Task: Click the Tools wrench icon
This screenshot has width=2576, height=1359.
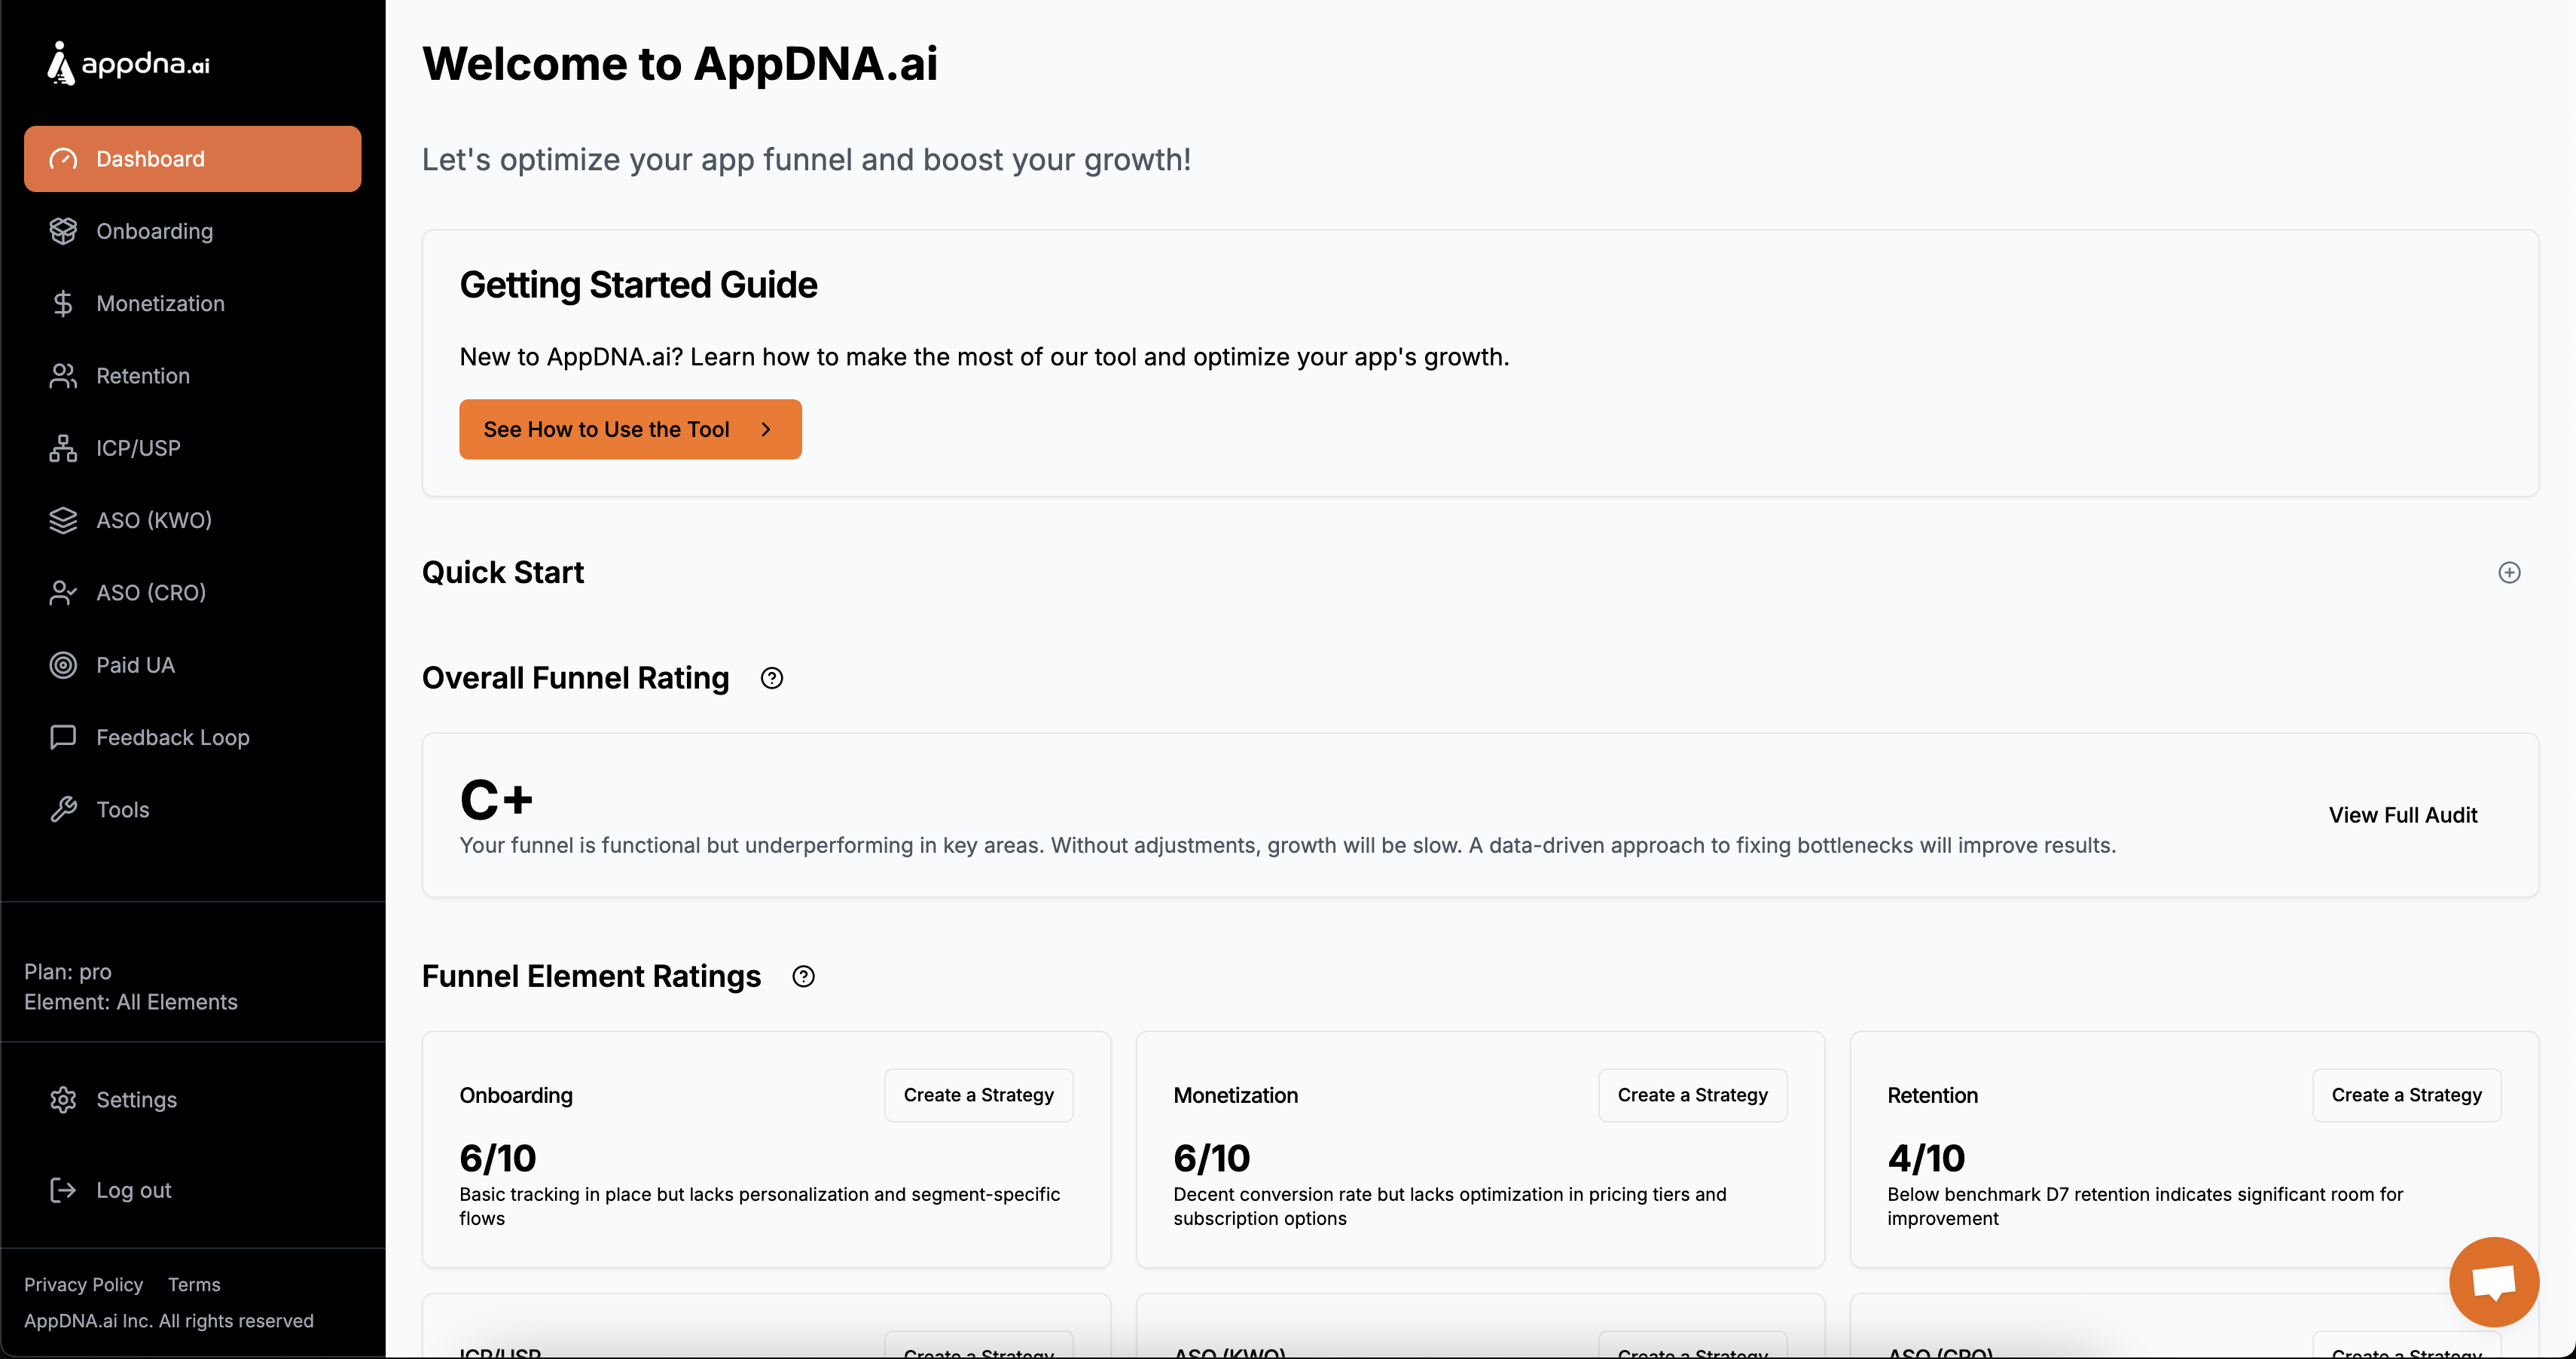Action: coord(63,810)
